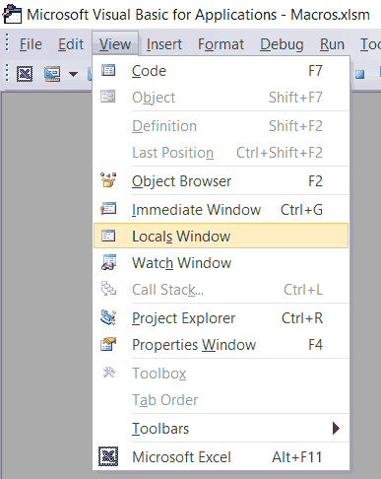Return to Microsoft Excel via menu entry
Viewport: 381px width, 479px height.
(x=221, y=457)
